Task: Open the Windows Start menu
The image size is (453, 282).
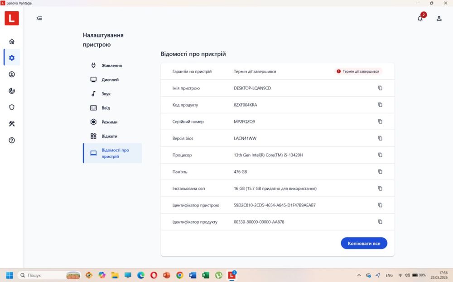Action: point(10,275)
